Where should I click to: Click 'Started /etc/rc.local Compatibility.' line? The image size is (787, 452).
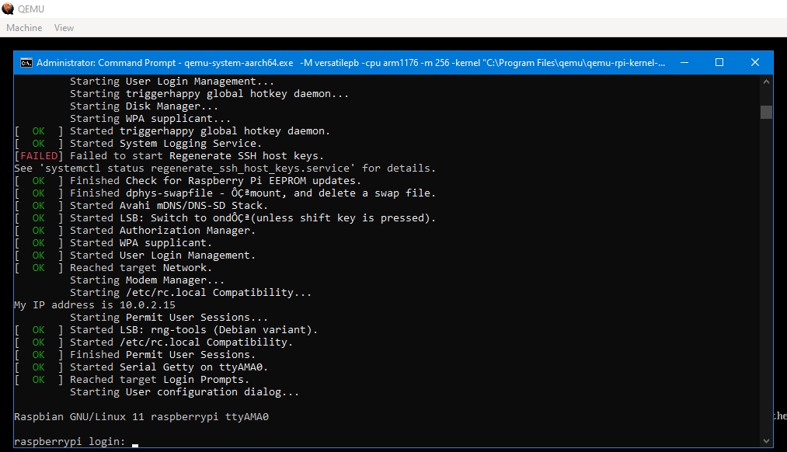pos(181,342)
